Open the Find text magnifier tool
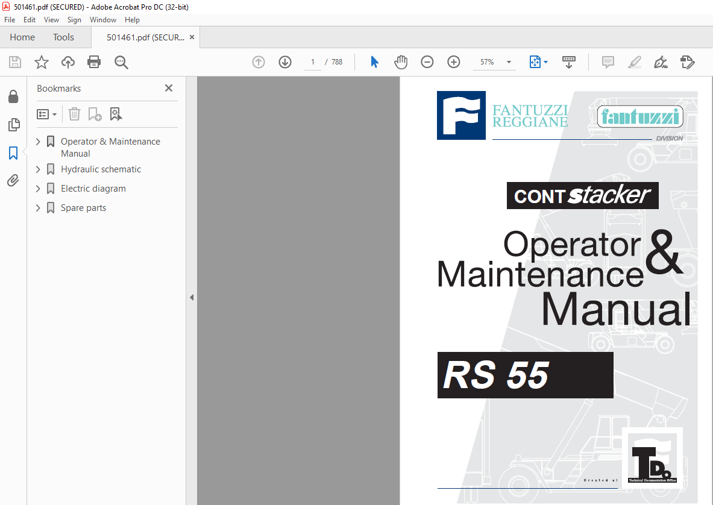The width and height of the screenshot is (713, 505). click(x=121, y=62)
